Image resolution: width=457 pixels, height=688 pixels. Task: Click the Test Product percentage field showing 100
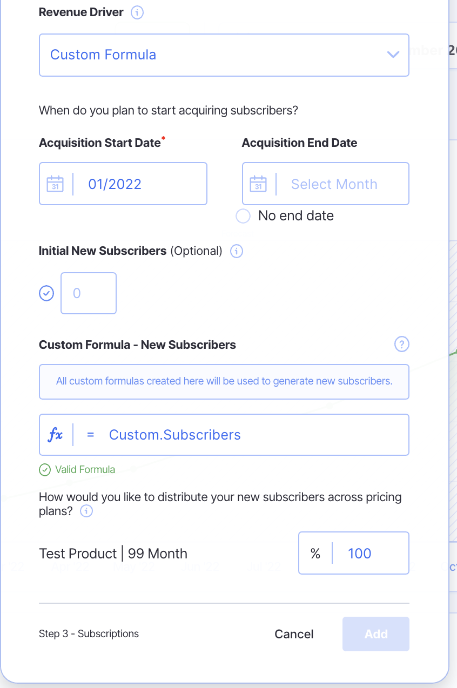coord(369,554)
